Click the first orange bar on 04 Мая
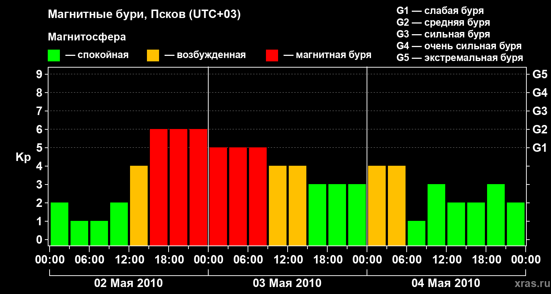The image size is (551, 294). (377, 205)
